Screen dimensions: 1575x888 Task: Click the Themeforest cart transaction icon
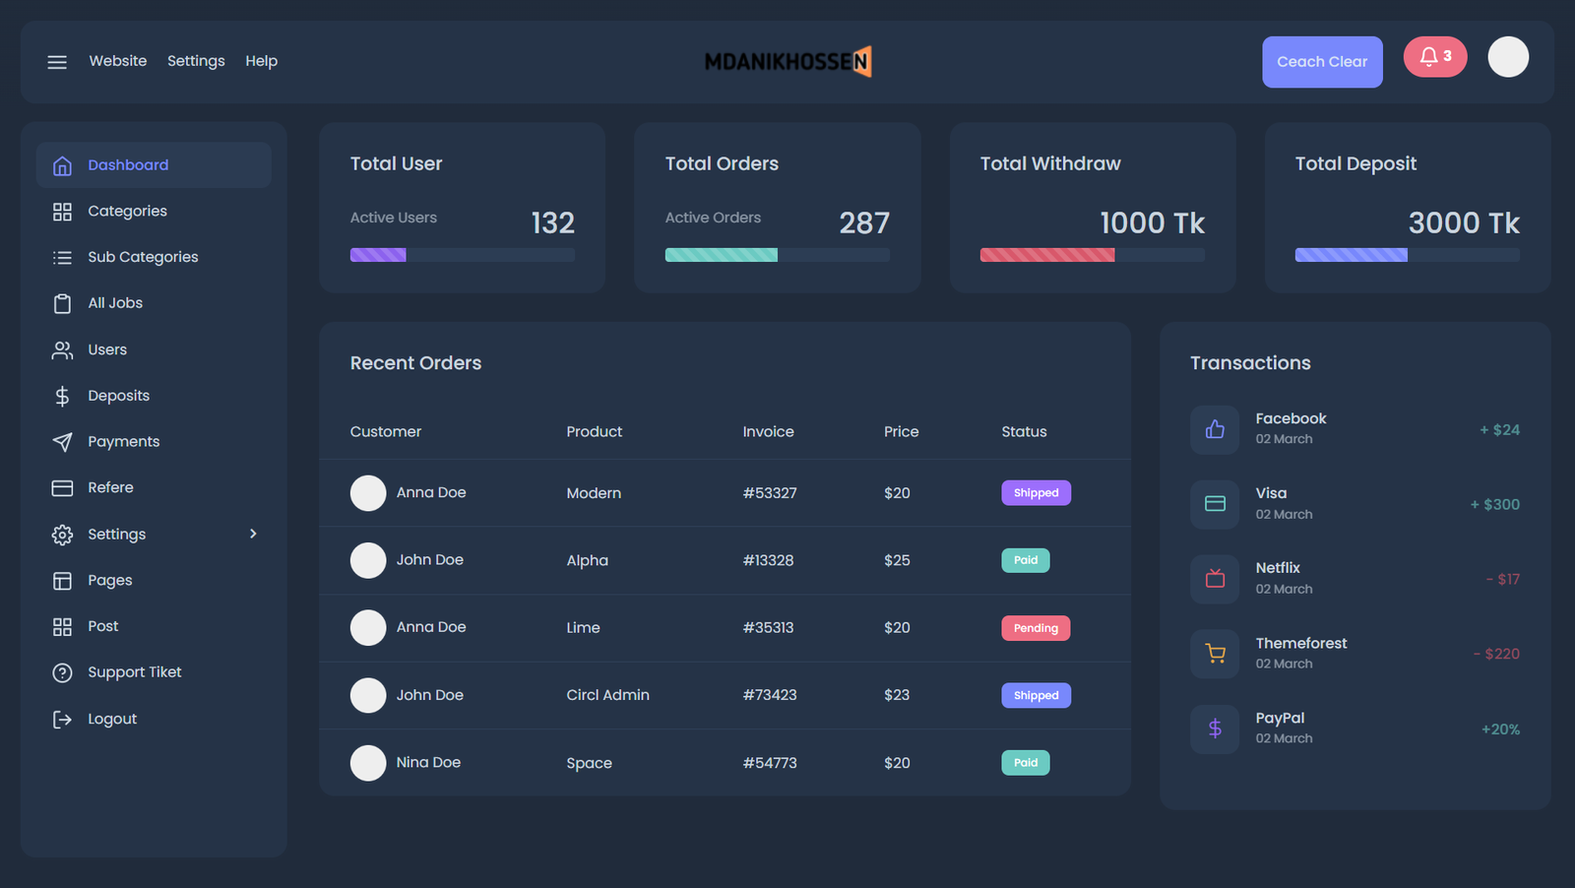point(1215,654)
